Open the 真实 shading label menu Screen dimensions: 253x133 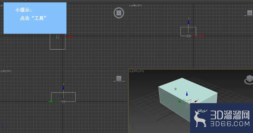(141, 71)
